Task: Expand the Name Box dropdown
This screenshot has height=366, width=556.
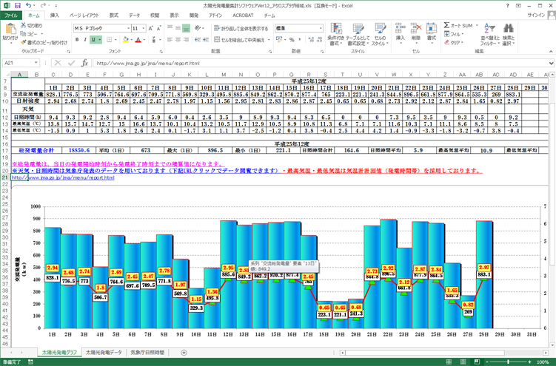Action: (x=36, y=63)
